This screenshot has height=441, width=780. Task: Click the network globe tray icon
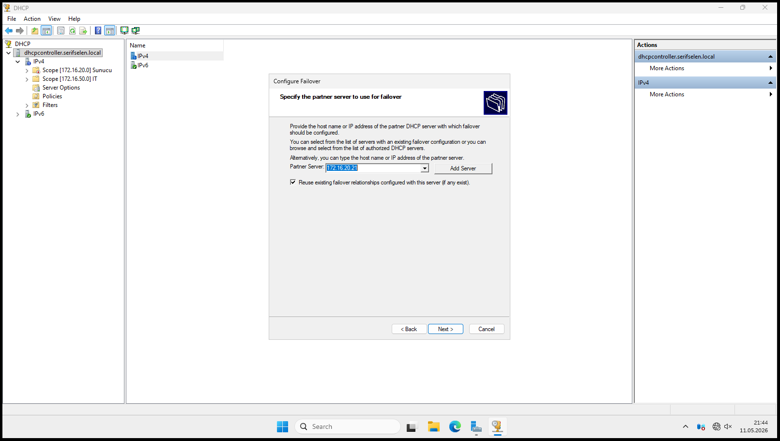click(x=716, y=426)
